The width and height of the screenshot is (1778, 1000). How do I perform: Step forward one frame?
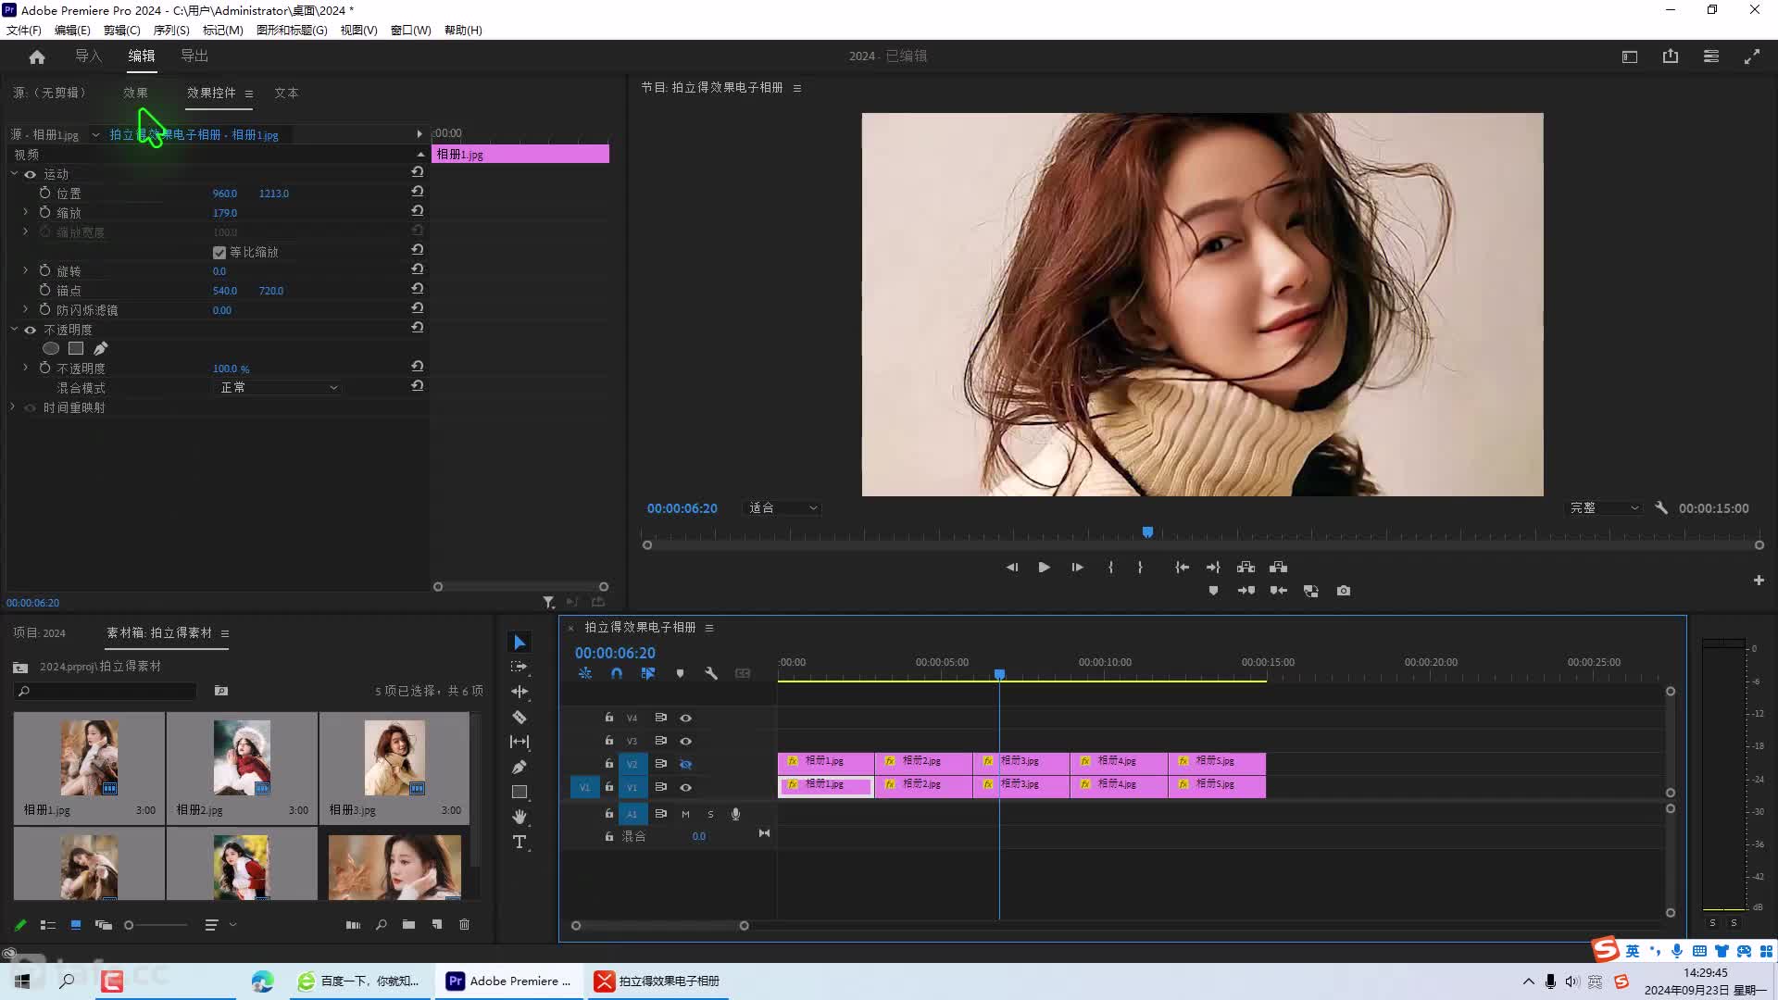pyautogui.click(x=1077, y=568)
